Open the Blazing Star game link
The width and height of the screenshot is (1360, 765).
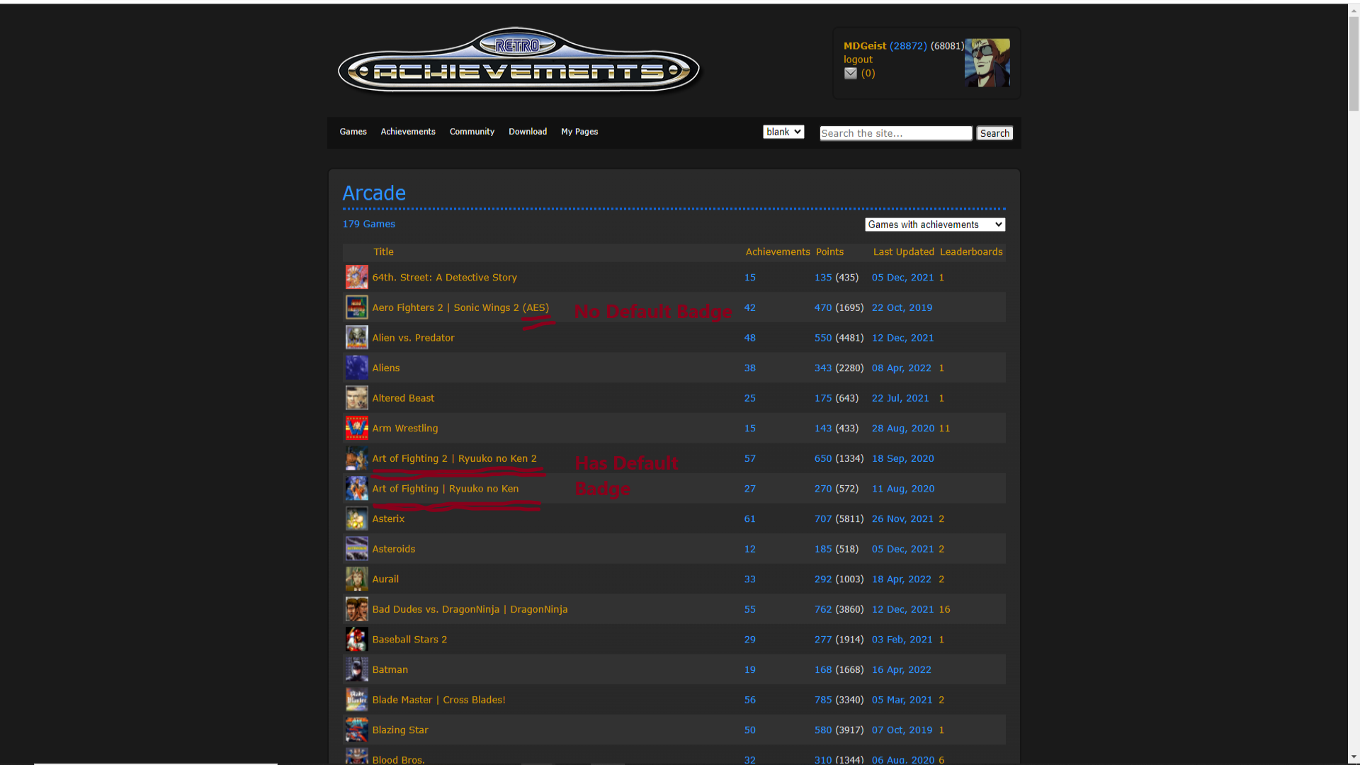[399, 730]
